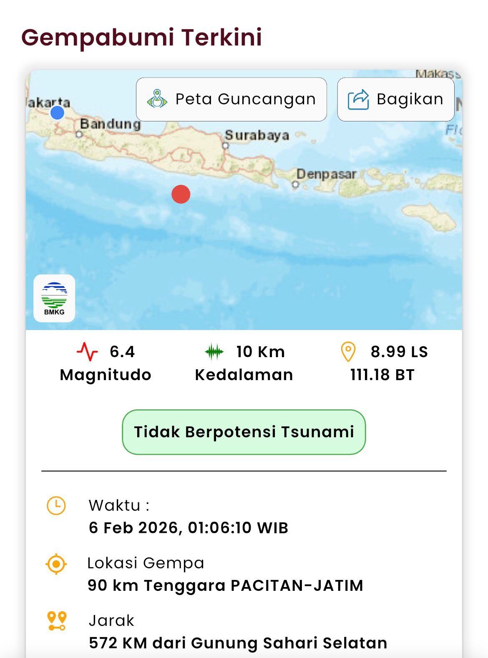
Task: Click the orange coordinates pin icon
Action: 348,352
